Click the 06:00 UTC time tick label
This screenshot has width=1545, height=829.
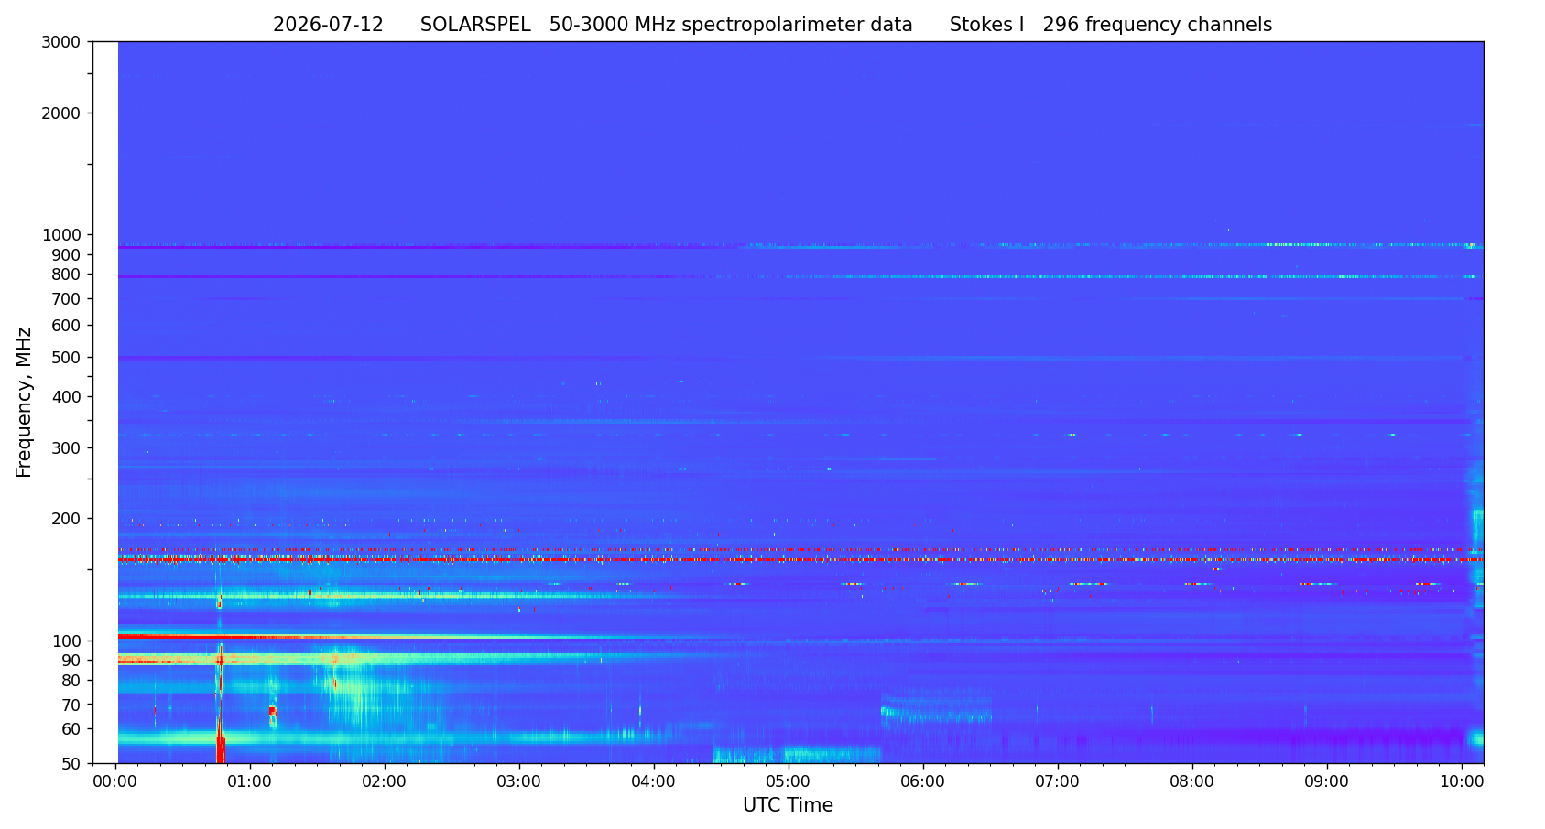tap(923, 782)
